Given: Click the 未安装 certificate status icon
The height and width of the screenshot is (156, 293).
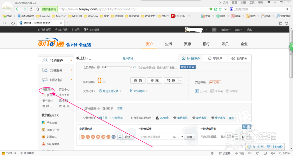Looking at the screenshot, I should click(x=212, y=91).
